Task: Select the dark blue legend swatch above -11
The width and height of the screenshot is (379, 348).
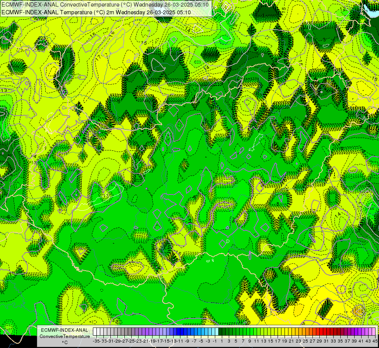Action: tap(178, 331)
